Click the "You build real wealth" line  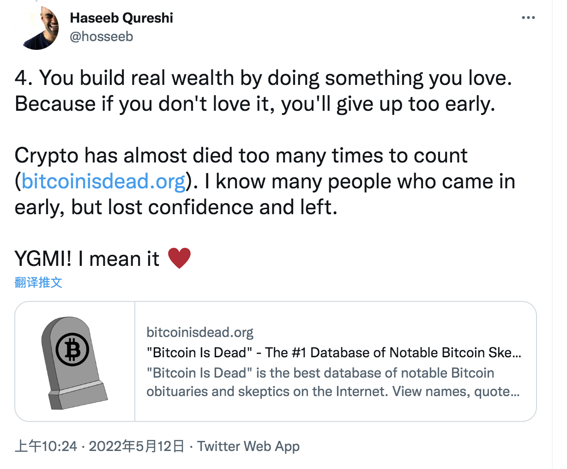click(263, 78)
